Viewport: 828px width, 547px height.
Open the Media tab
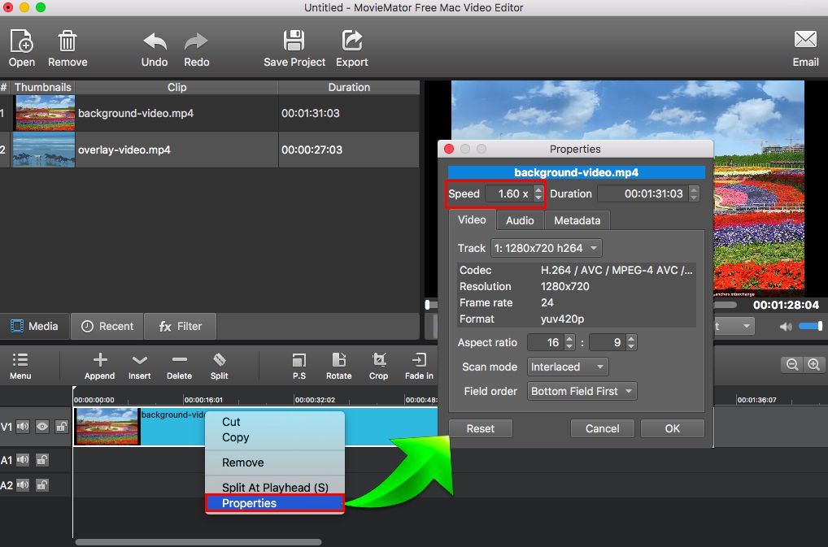tap(35, 326)
